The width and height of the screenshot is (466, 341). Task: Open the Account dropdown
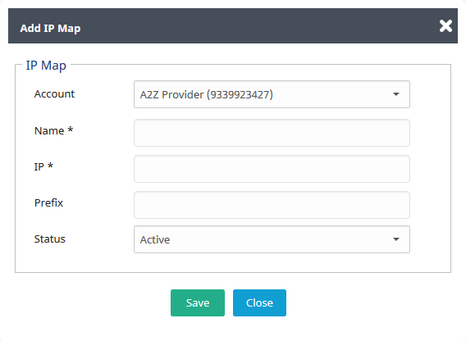[x=272, y=94]
